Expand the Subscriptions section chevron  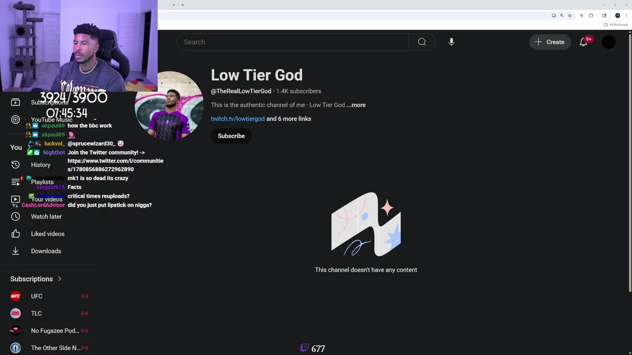pos(59,279)
